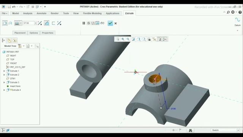Switch to the Model ribbon tab
This screenshot has height=137, width=243.
(16, 13)
